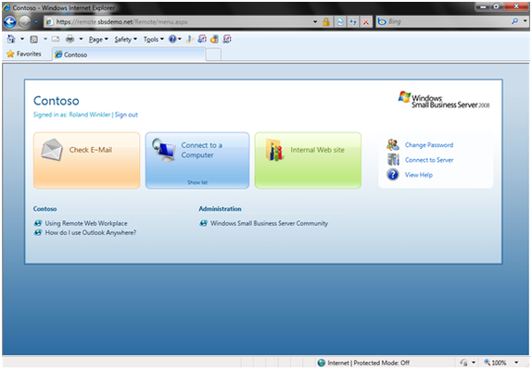Click the Print icon
532x370 pixels.
pos(70,39)
